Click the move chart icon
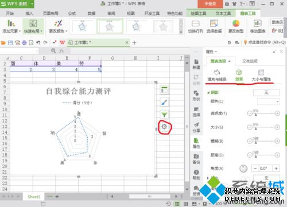 click(x=258, y=24)
